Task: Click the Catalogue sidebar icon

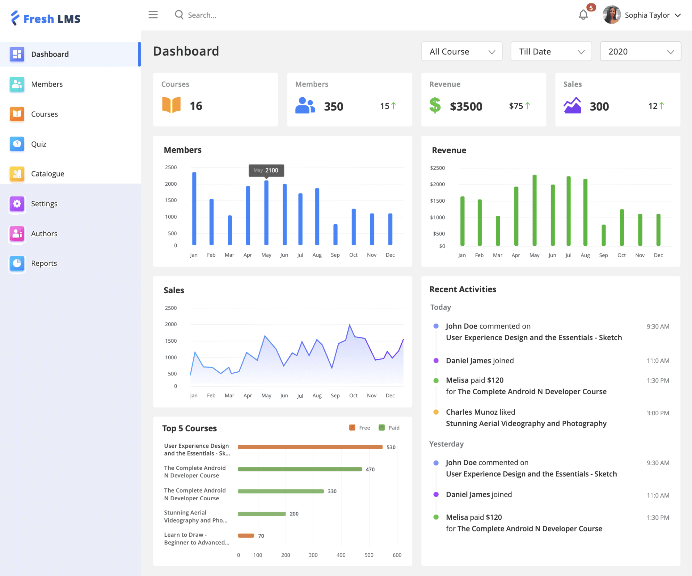Action: (x=17, y=174)
